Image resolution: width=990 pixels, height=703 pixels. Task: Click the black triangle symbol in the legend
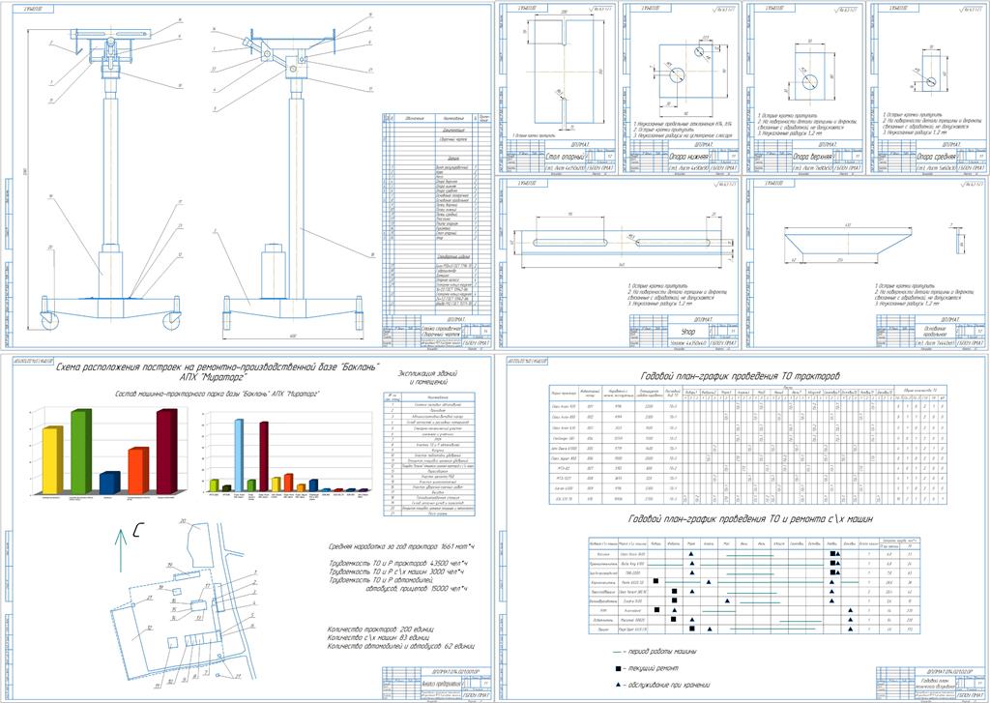point(617,685)
